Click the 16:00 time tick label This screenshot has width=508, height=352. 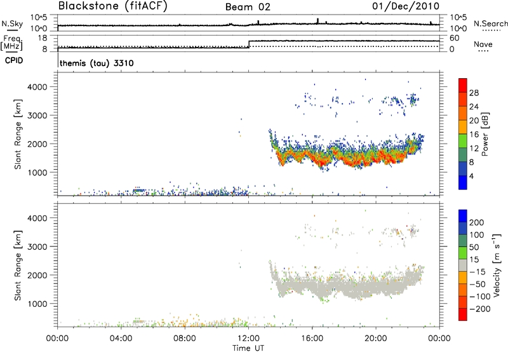[312, 339]
